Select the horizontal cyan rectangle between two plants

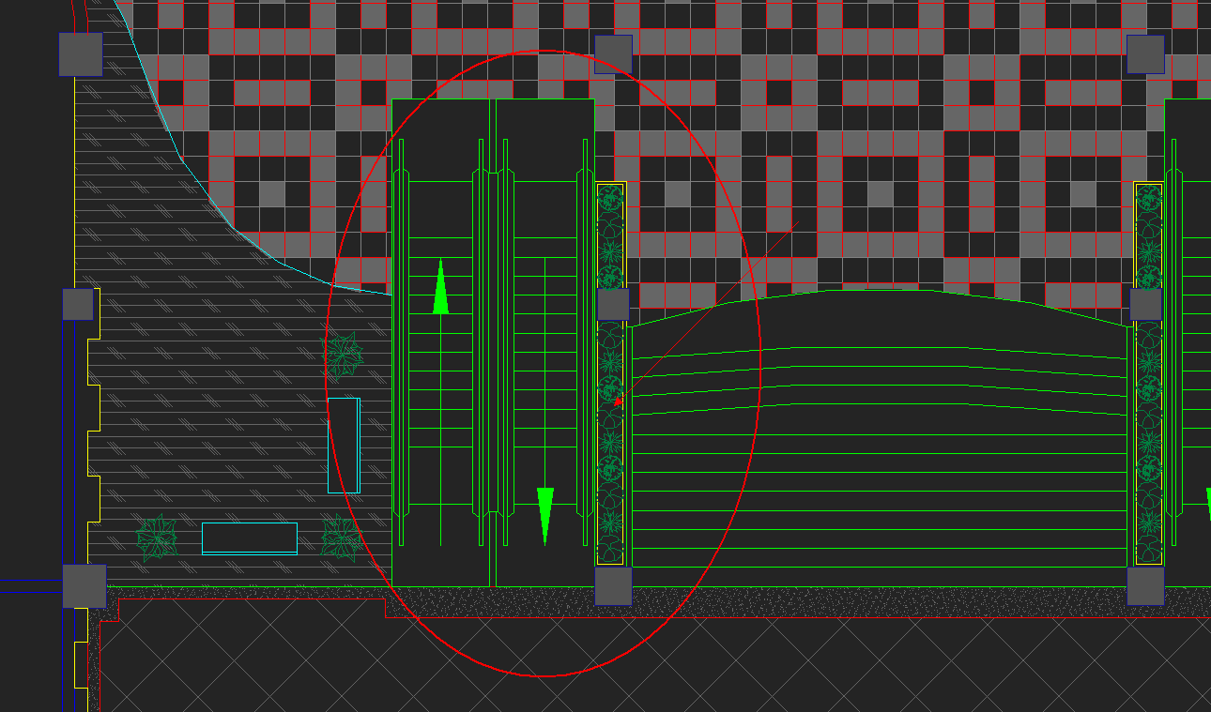point(250,538)
